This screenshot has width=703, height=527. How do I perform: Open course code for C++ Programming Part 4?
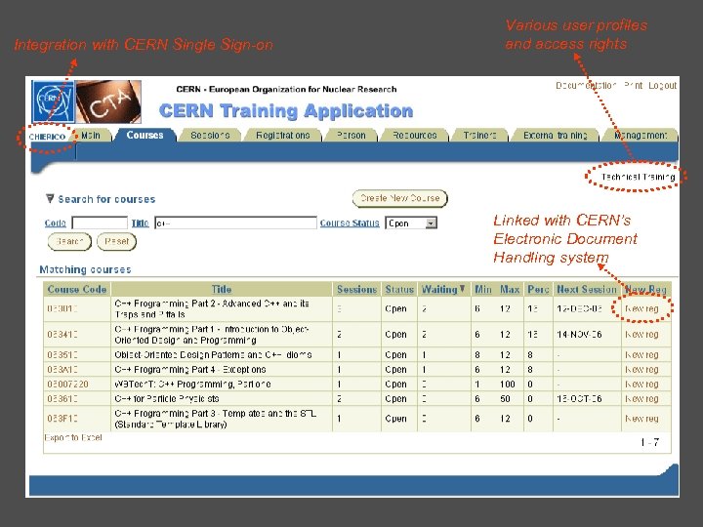click(62, 370)
